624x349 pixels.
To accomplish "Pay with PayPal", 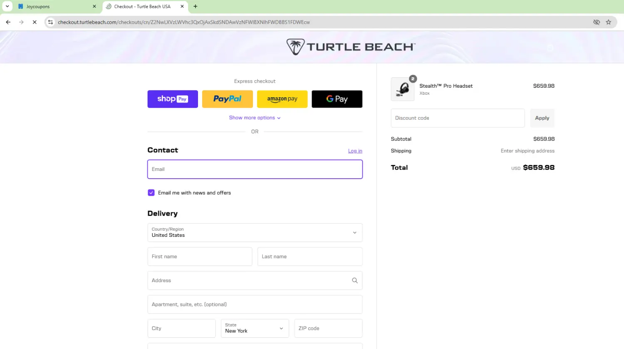I will 228,99.
